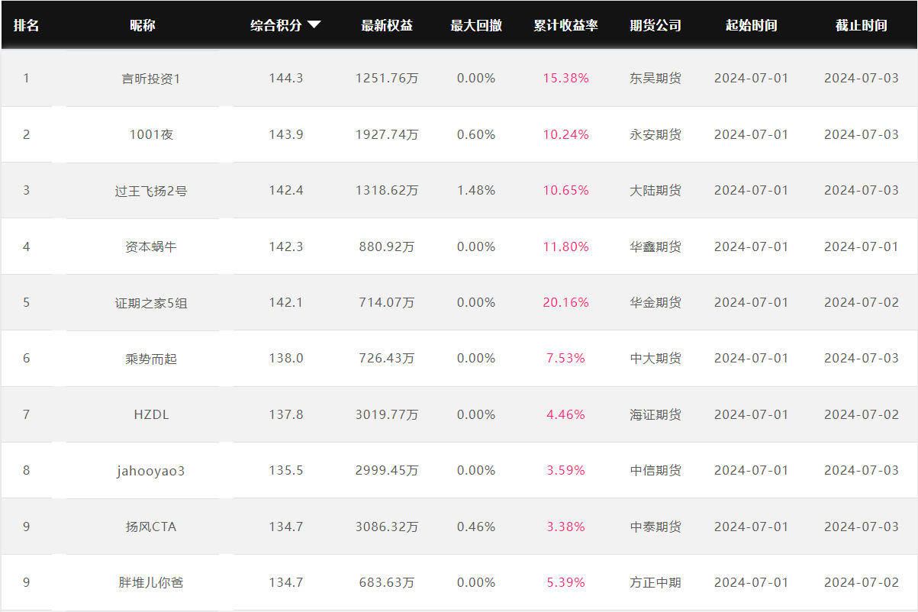This screenshot has width=918, height=612.
Task: Sort by 综合积分 using the down arrow
Action: click(314, 25)
